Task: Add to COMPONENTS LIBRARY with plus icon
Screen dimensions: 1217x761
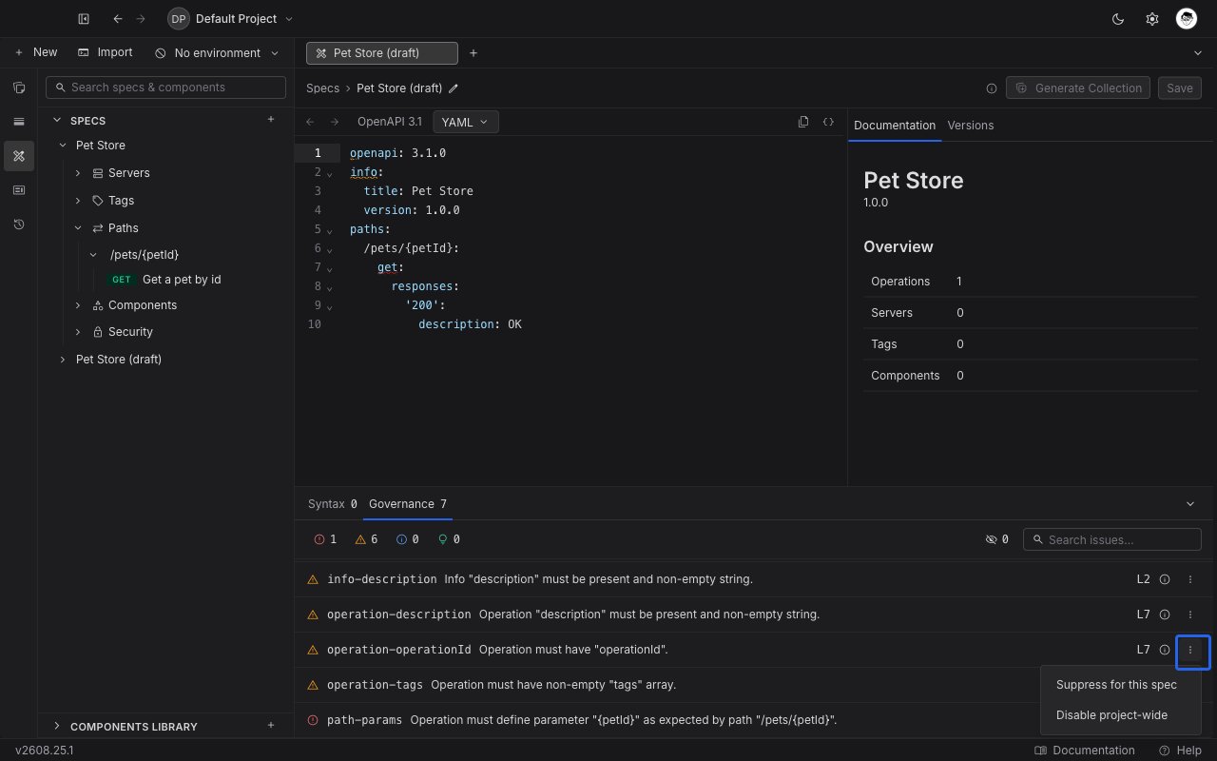Action: click(x=271, y=726)
